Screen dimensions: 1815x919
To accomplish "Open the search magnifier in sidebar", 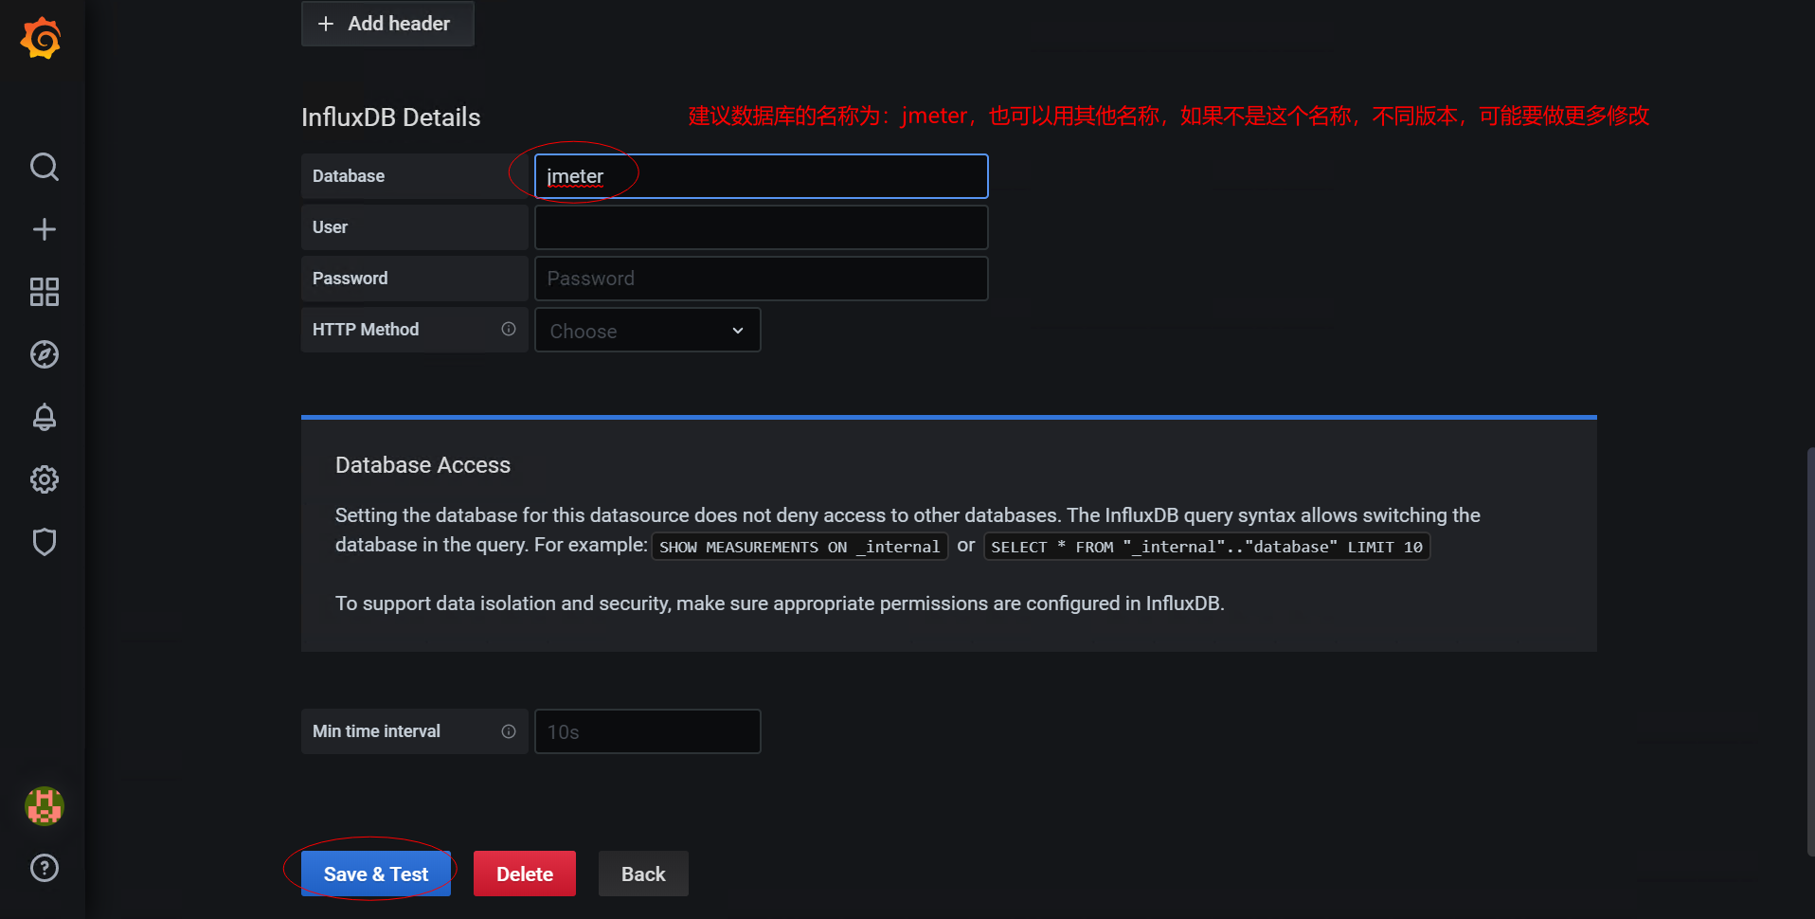I will point(44,167).
